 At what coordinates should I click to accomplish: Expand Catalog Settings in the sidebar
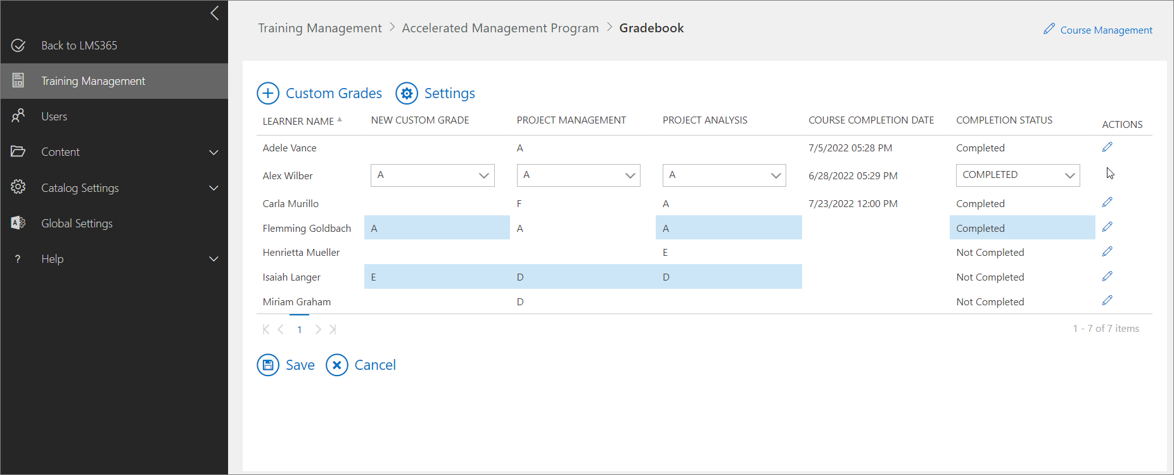click(x=214, y=188)
